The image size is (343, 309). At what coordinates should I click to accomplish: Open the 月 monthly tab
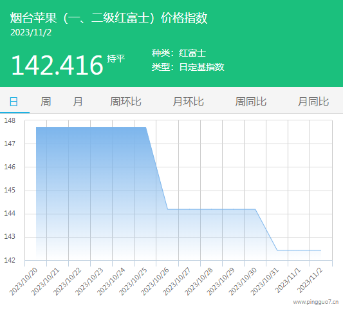tap(78, 102)
